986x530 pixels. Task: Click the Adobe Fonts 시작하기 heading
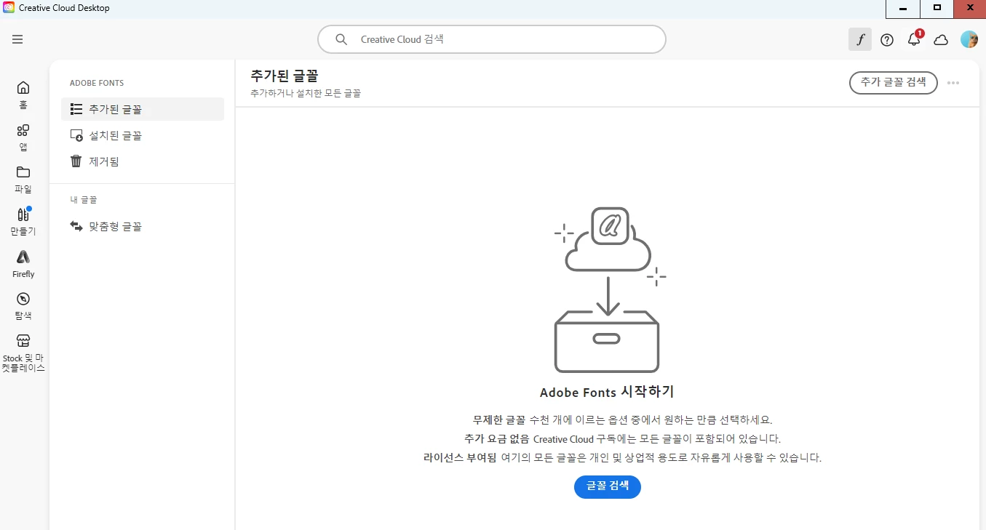pyautogui.click(x=607, y=393)
